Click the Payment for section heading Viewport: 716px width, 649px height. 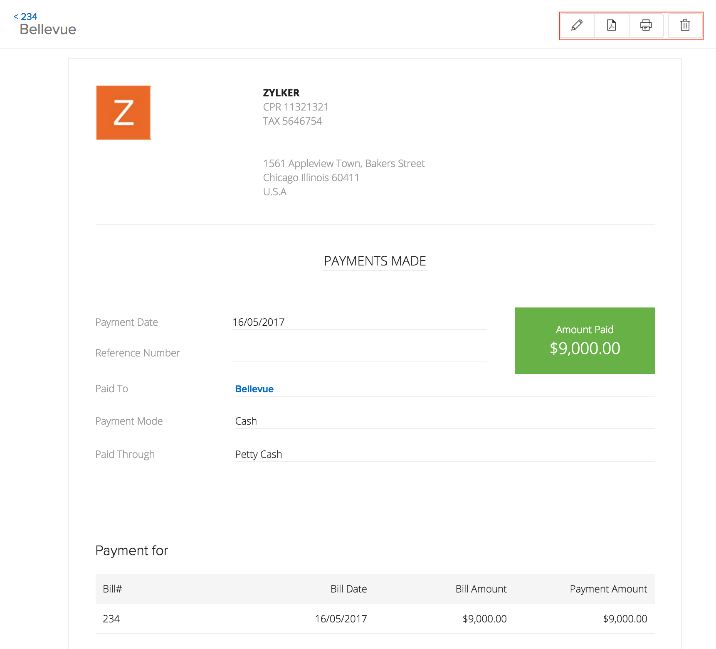point(131,550)
